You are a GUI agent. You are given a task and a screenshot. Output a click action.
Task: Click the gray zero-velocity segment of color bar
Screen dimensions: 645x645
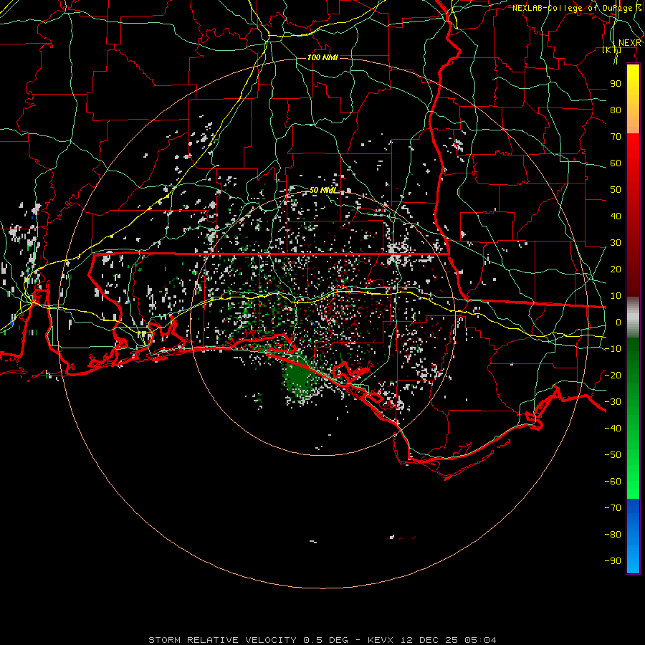click(x=633, y=317)
